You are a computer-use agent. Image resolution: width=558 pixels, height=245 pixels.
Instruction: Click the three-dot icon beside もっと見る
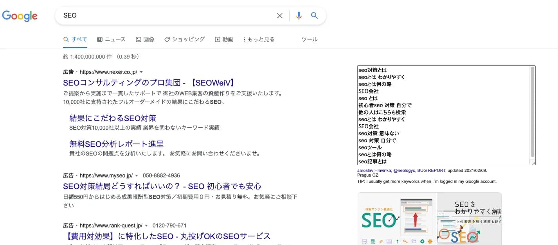point(245,39)
